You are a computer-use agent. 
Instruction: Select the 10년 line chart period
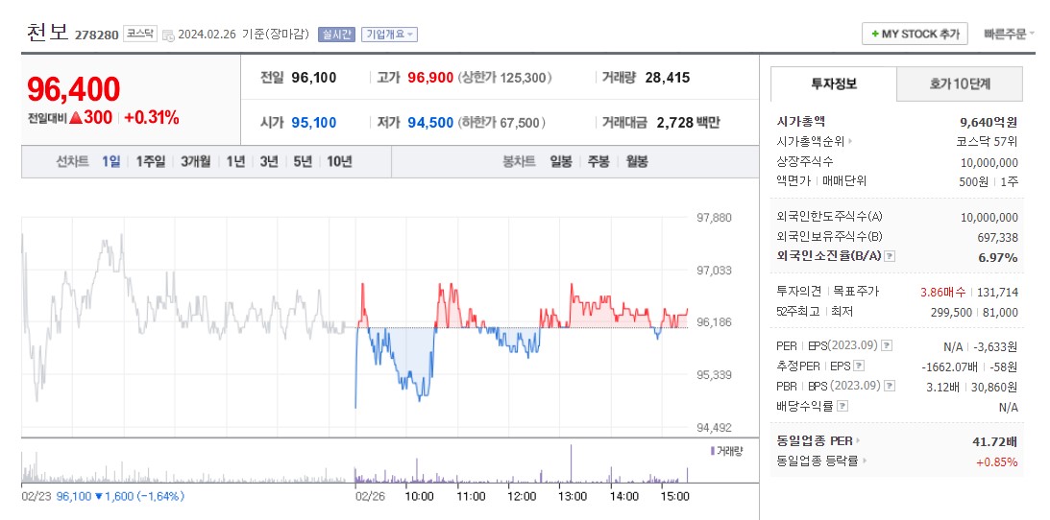click(339, 161)
